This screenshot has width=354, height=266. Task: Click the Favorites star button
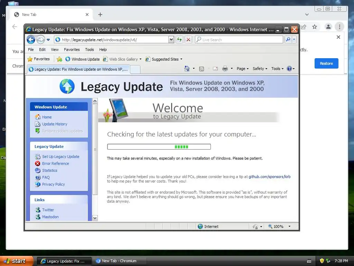[38, 59]
